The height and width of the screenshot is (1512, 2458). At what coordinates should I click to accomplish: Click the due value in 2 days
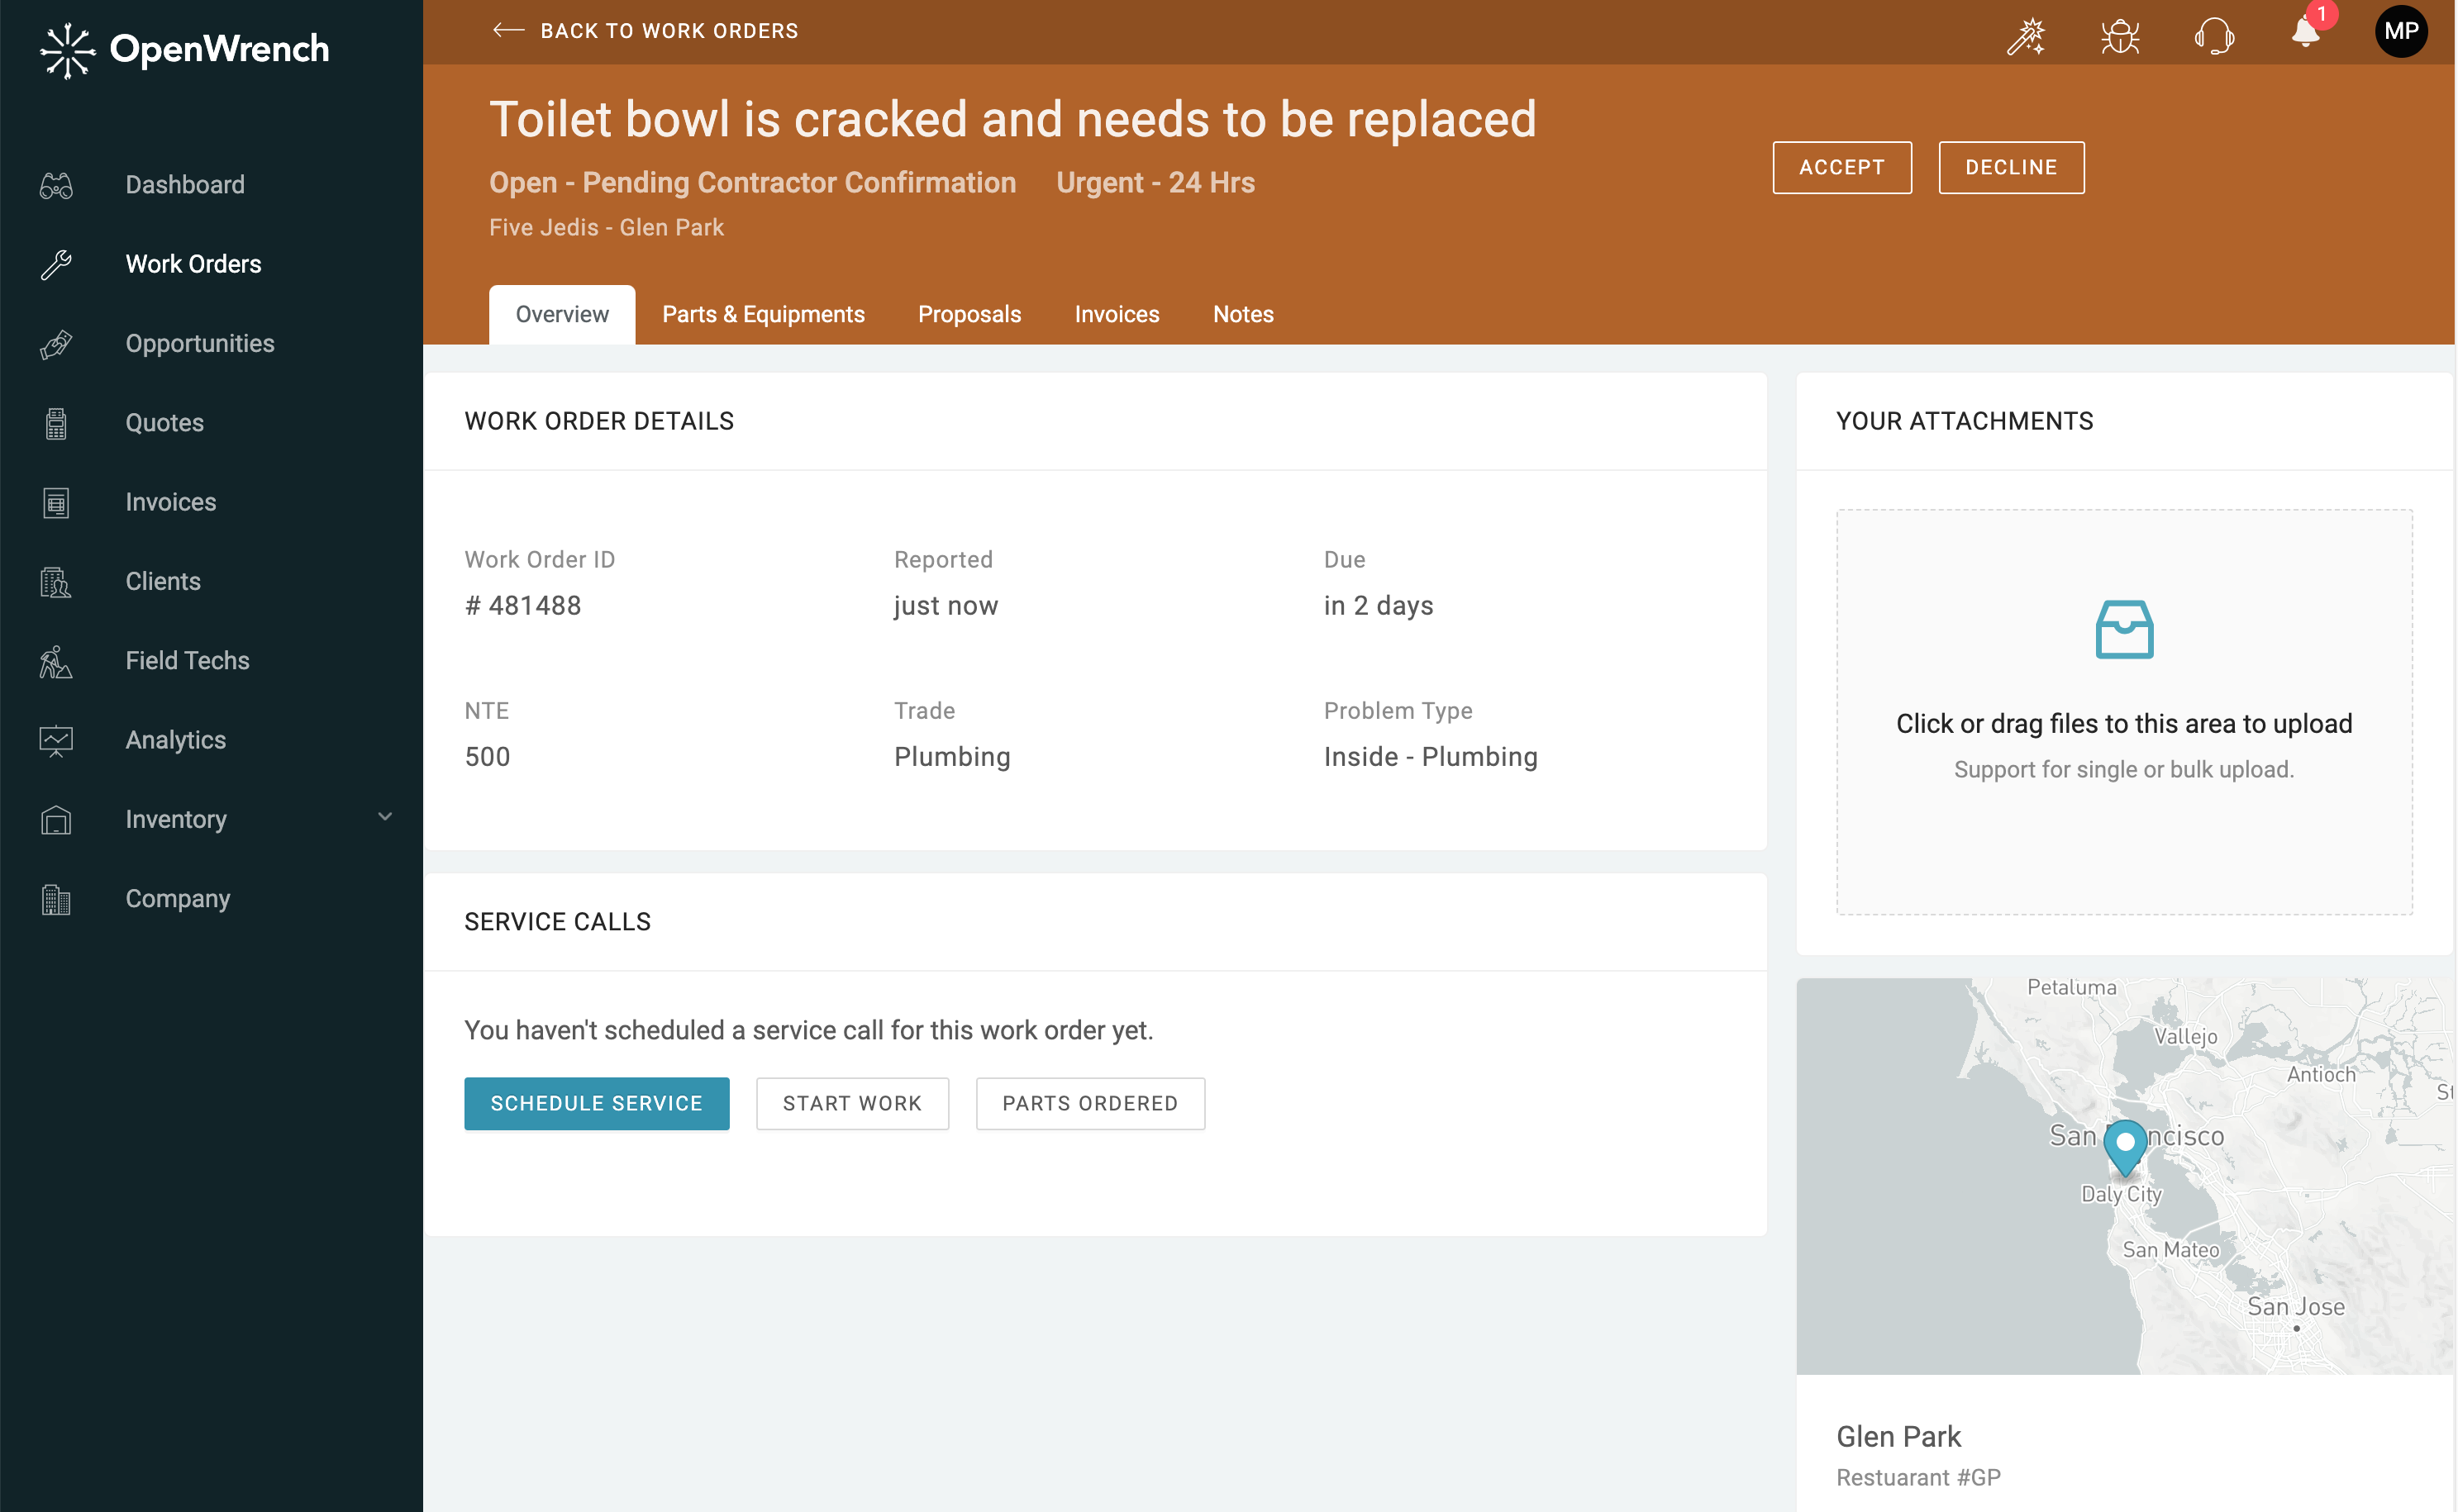click(1378, 606)
